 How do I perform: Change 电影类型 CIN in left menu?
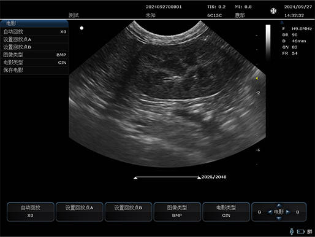click(34, 63)
